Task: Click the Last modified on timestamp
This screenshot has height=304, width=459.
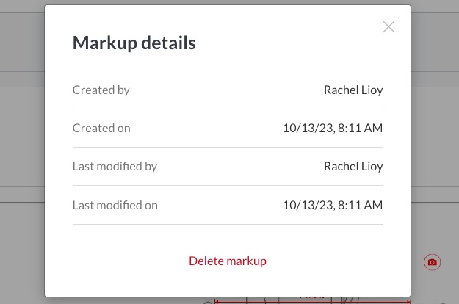Action: click(333, 205)
